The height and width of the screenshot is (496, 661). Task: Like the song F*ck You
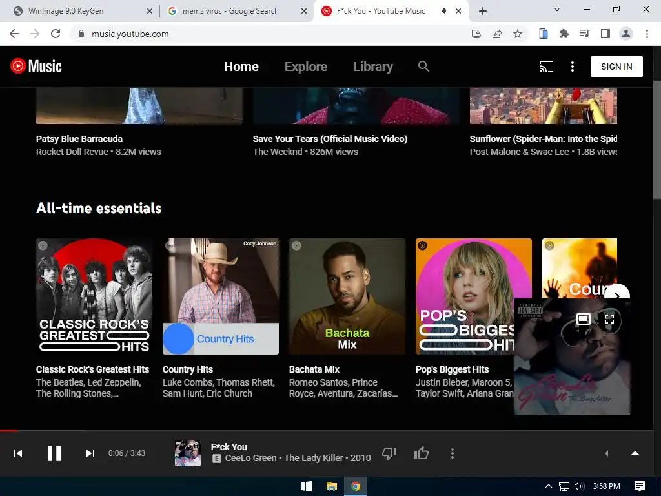tap(421, 453)
